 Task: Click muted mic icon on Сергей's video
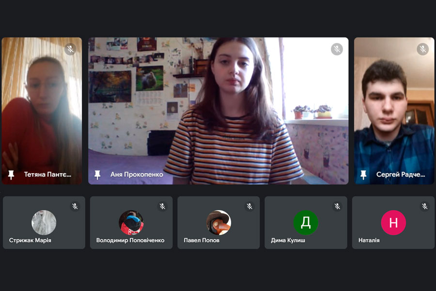pos(422,49)
